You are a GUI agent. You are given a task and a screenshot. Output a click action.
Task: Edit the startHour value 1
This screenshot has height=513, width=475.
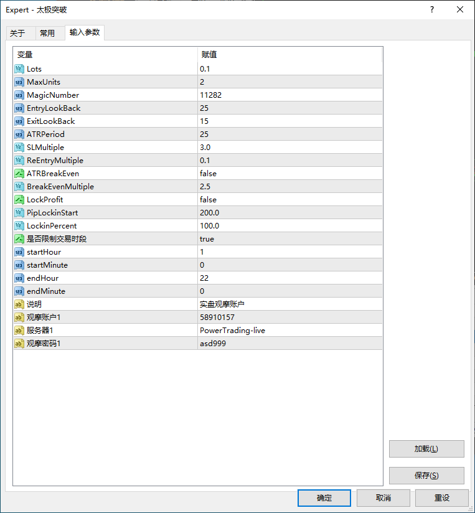click(290, 252)
